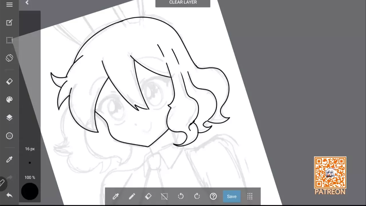Rotate counterclockwise using the bottom toolbar
This screenshot has width=366, height=206.
pos(181,196)
